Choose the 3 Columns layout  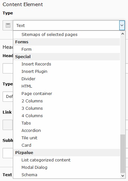[x=67, y=108]
